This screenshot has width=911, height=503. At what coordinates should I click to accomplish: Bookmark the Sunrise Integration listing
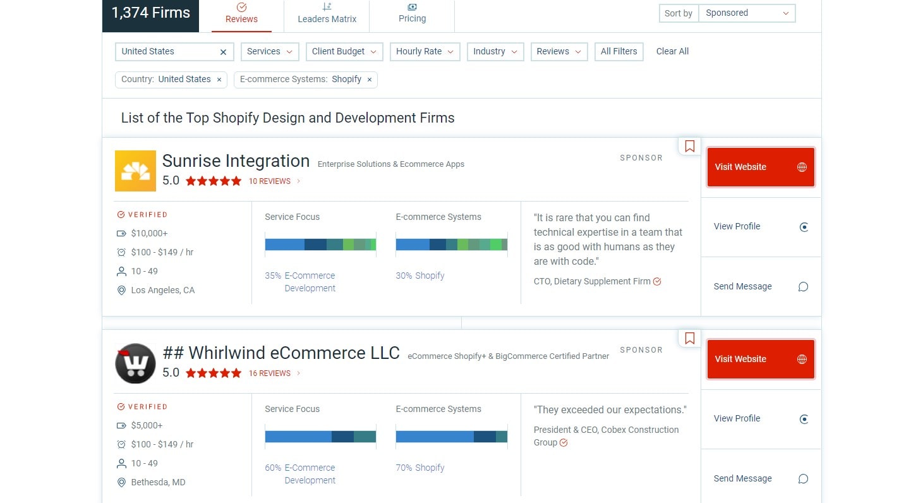pyautogui.click(x=689, y=147)
